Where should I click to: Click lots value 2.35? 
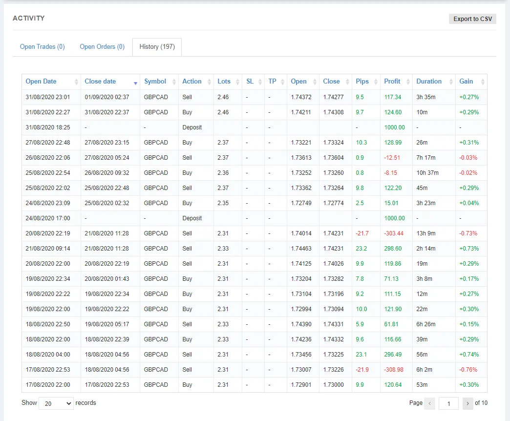coord(223,203)
